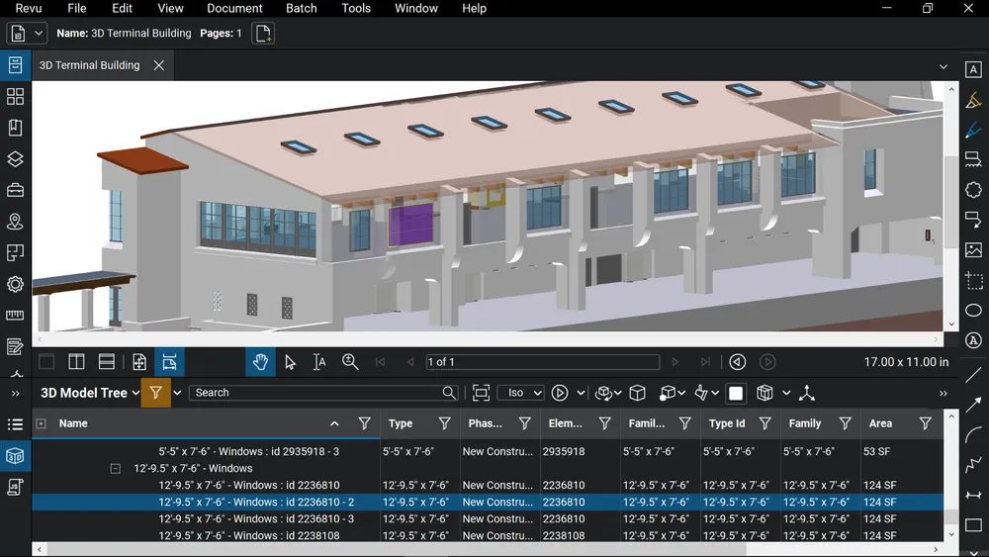Choose the Arrow markup tool

973,405
